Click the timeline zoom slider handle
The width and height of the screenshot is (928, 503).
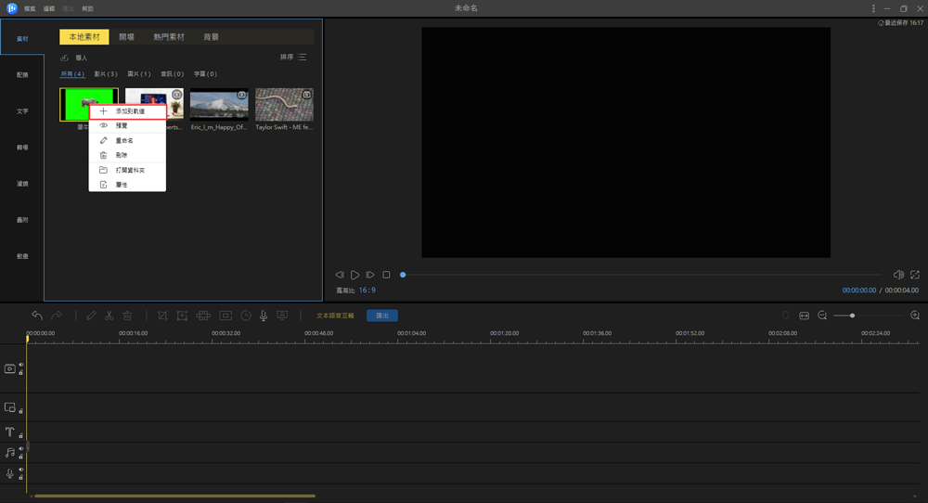click(x=852, y=316)
